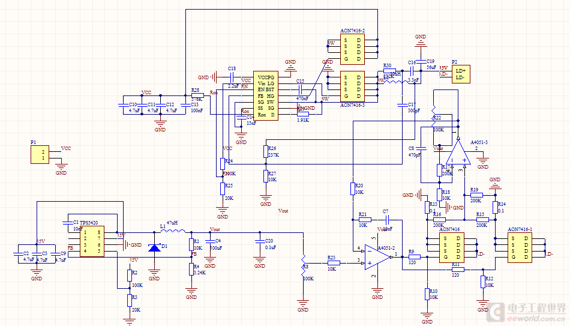Select capacitor C3 4.7uF
Screen dimensions: 570x326
[x=37, y=253]
